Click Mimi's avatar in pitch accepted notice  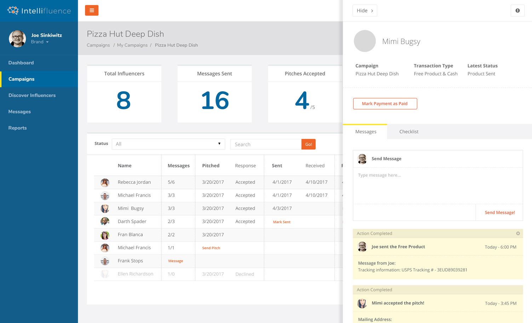pos(362,303)
